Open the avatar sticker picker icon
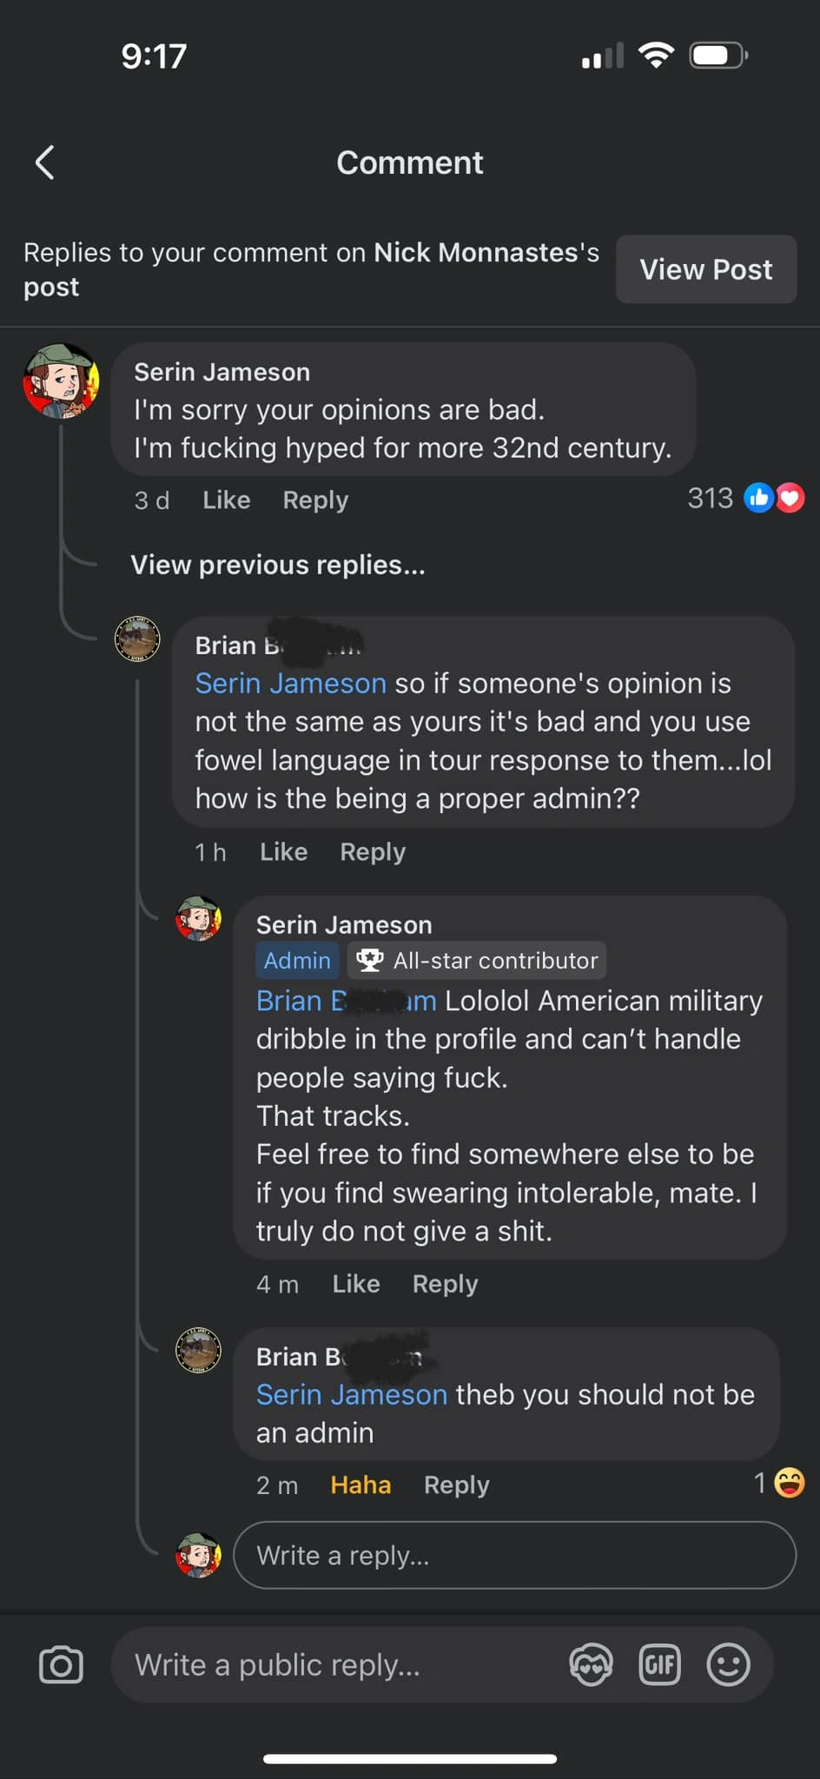 tap(591, 1664)
